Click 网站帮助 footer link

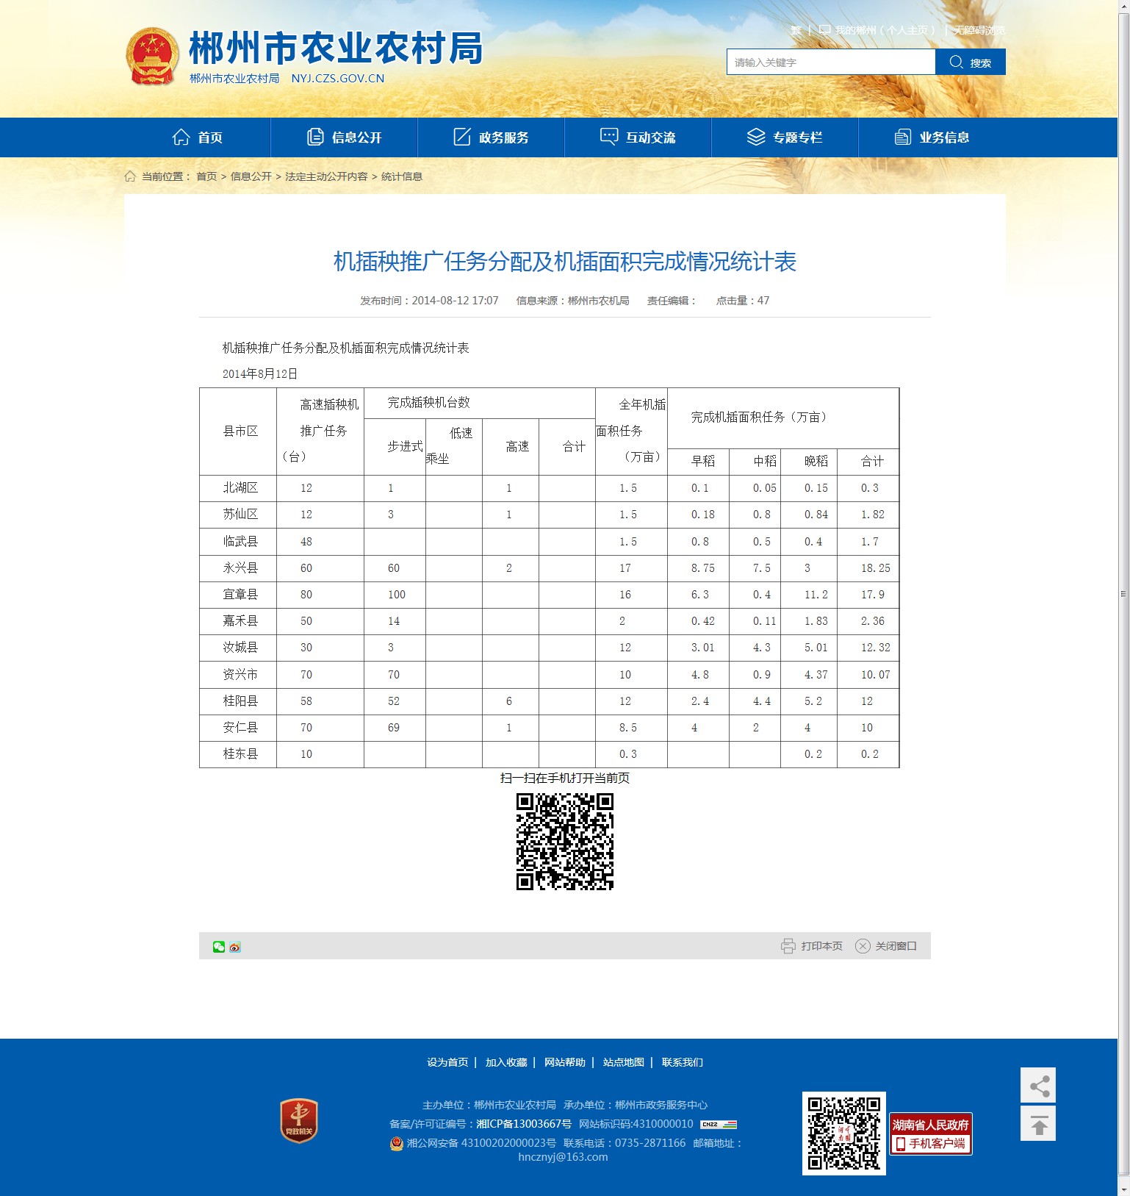(x=565, y=1062)
